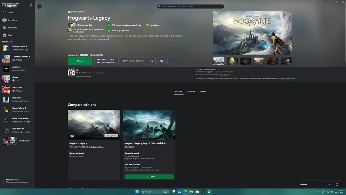Viewport: 346px width, 195px height.
Task: Select the third screenshot thumbnail
Action: point(246,61)
